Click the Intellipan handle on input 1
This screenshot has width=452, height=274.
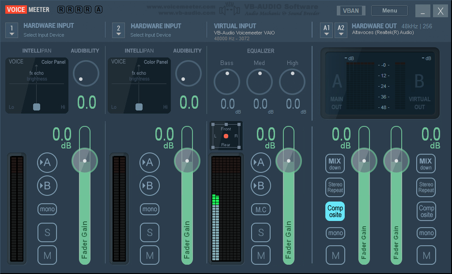pos(37,107)
